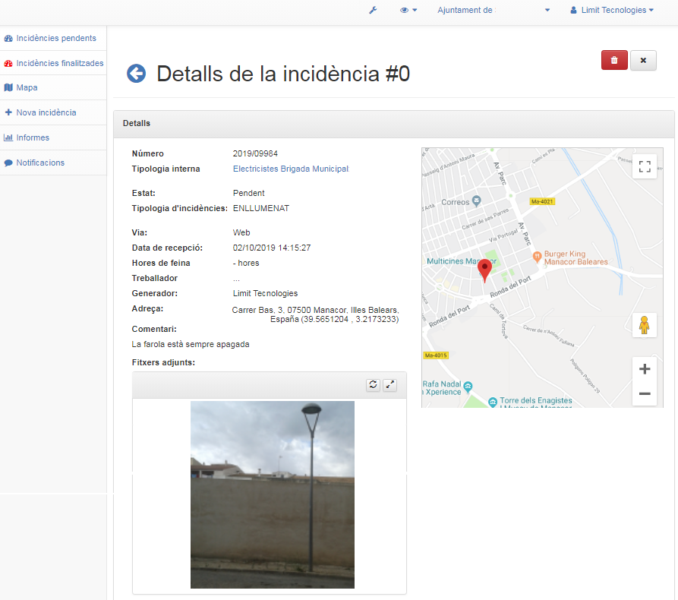Screen dimensions: 678x600
Task: Expand the attached image to fullscreen
Action: point(389,384)
